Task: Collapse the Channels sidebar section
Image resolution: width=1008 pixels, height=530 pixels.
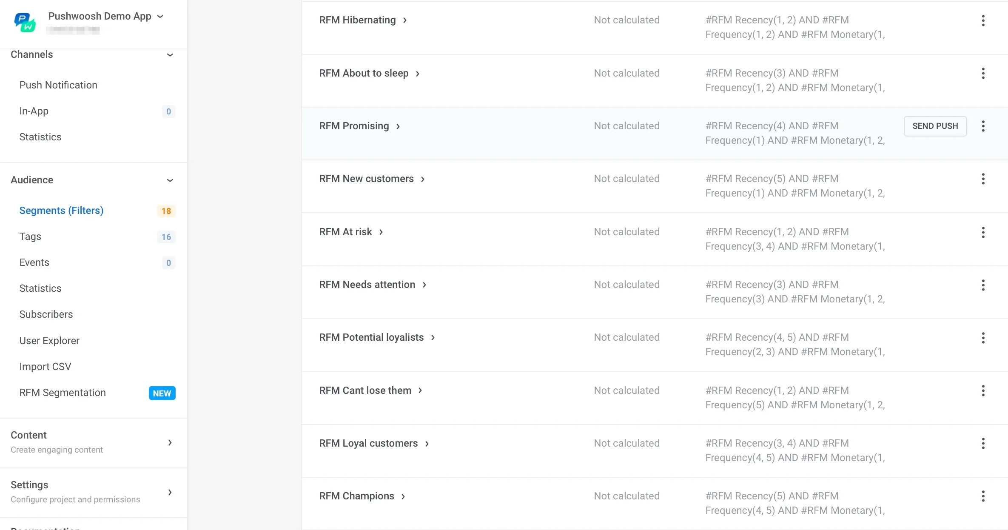Action: tap(170, 55)
